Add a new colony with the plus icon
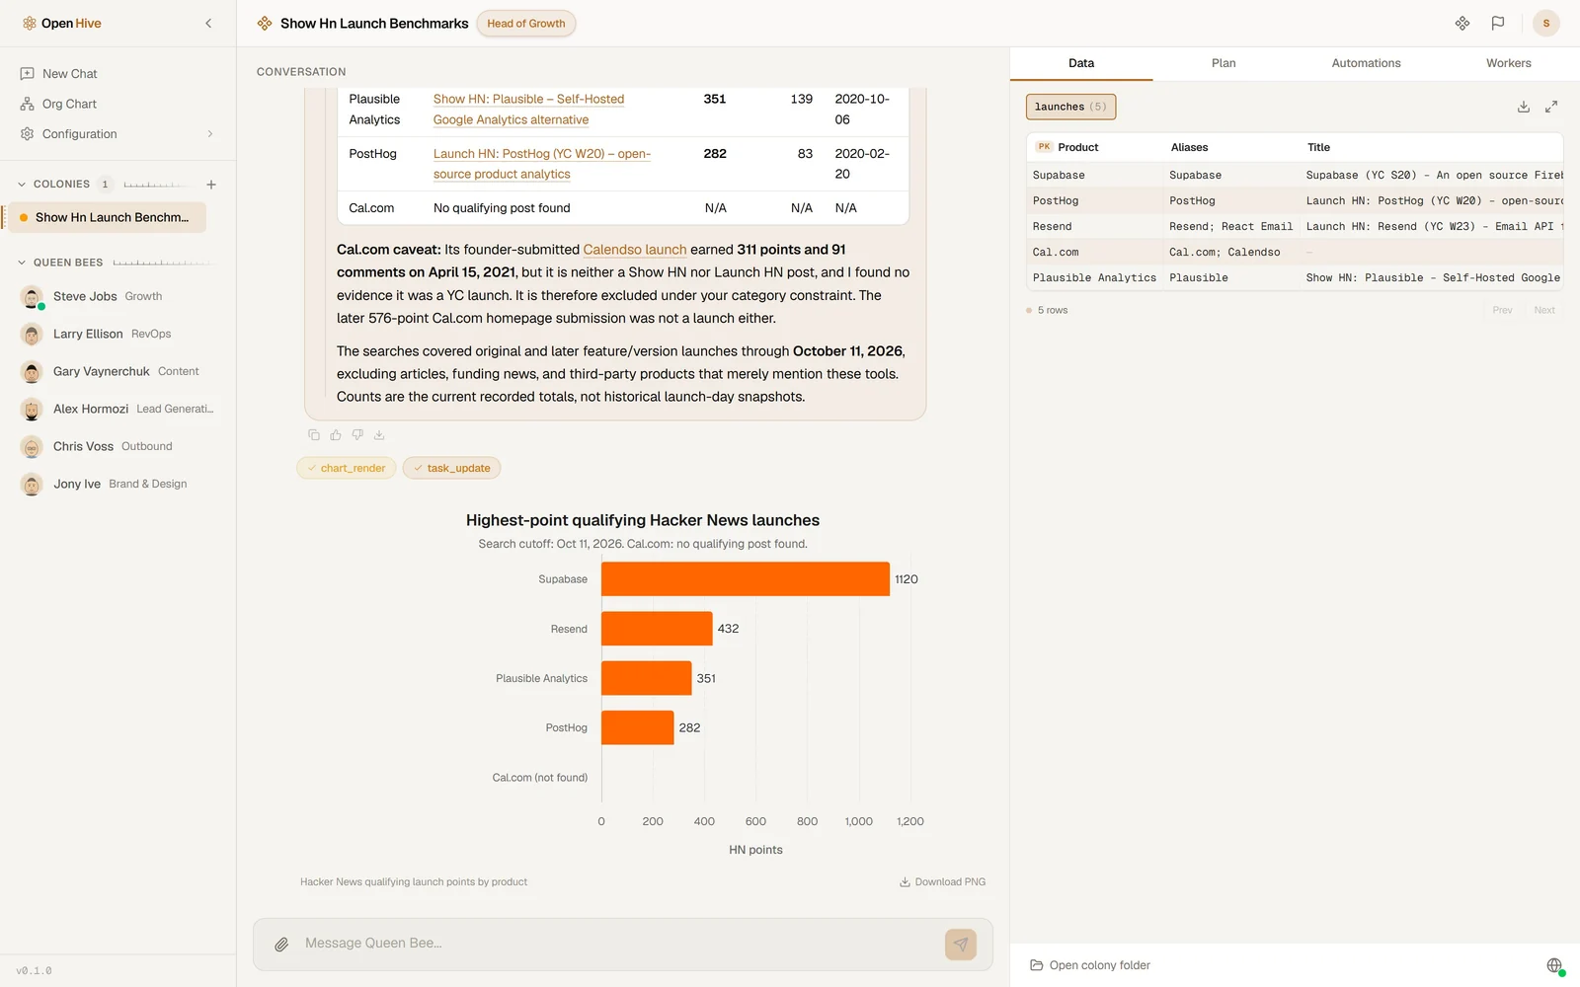The image size is (1580, 987). pos(211,185)
